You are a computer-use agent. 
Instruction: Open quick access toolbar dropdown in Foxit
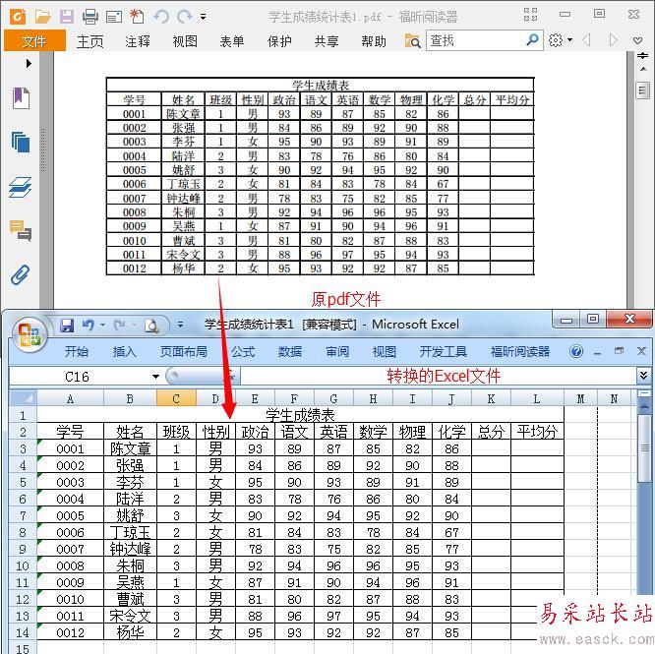[203, 17]
